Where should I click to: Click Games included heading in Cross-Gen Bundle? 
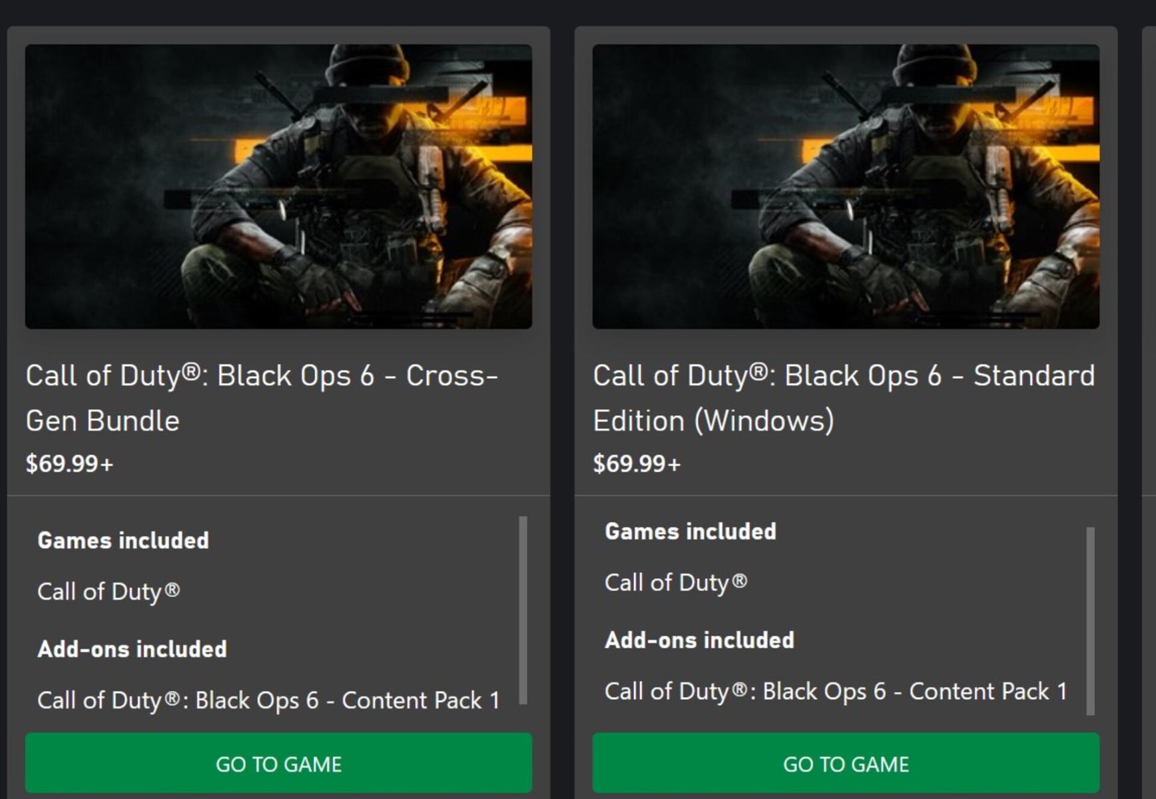tap(123, 540)
